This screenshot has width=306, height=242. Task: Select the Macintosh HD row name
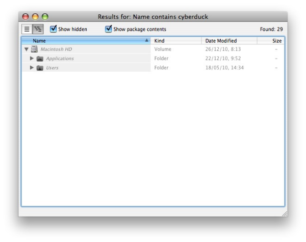click(x=56, y=49)
